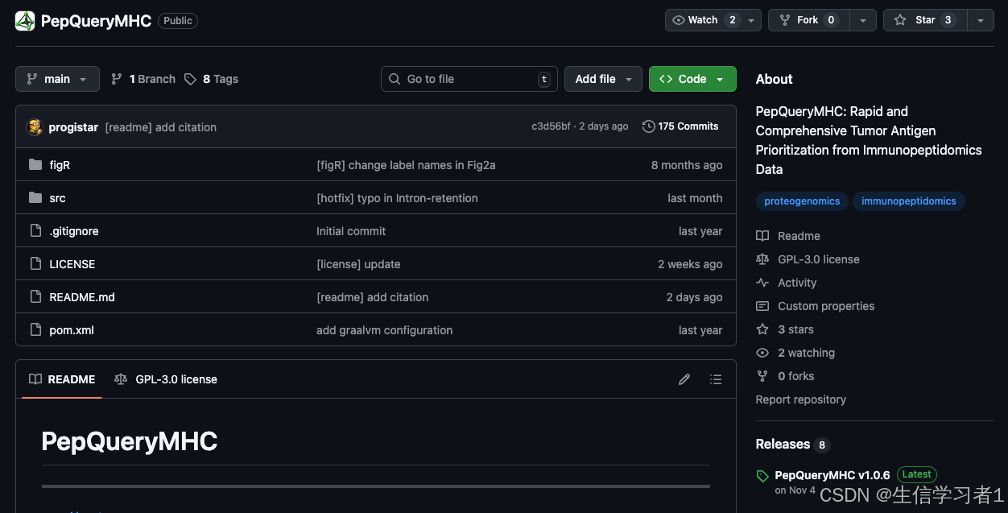The image size is (1008, 513).
Task: Click the PepQueryMHC repository logo icon
Action: (x=25, y=21)
